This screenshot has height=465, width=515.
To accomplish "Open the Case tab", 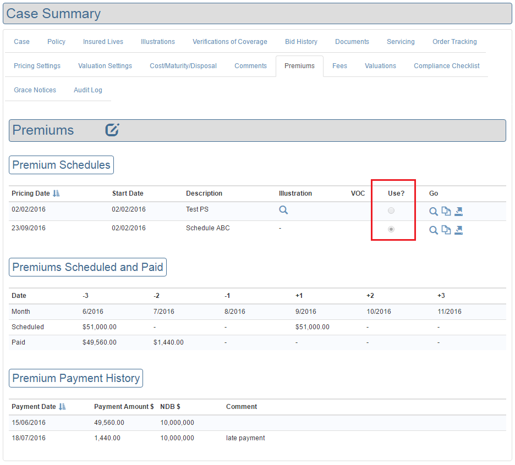I will pos(21,42).
